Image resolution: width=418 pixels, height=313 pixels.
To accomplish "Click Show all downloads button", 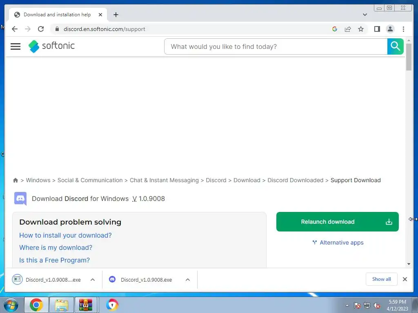I will click(382, 279).
